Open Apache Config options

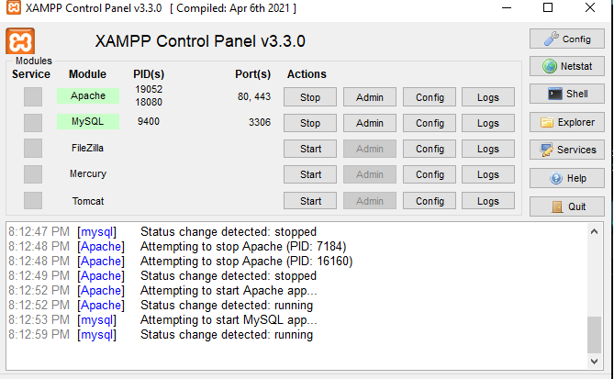point(430,96)
